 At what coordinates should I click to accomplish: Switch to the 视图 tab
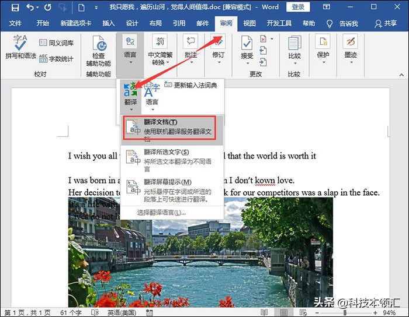(x=249, y=24)
